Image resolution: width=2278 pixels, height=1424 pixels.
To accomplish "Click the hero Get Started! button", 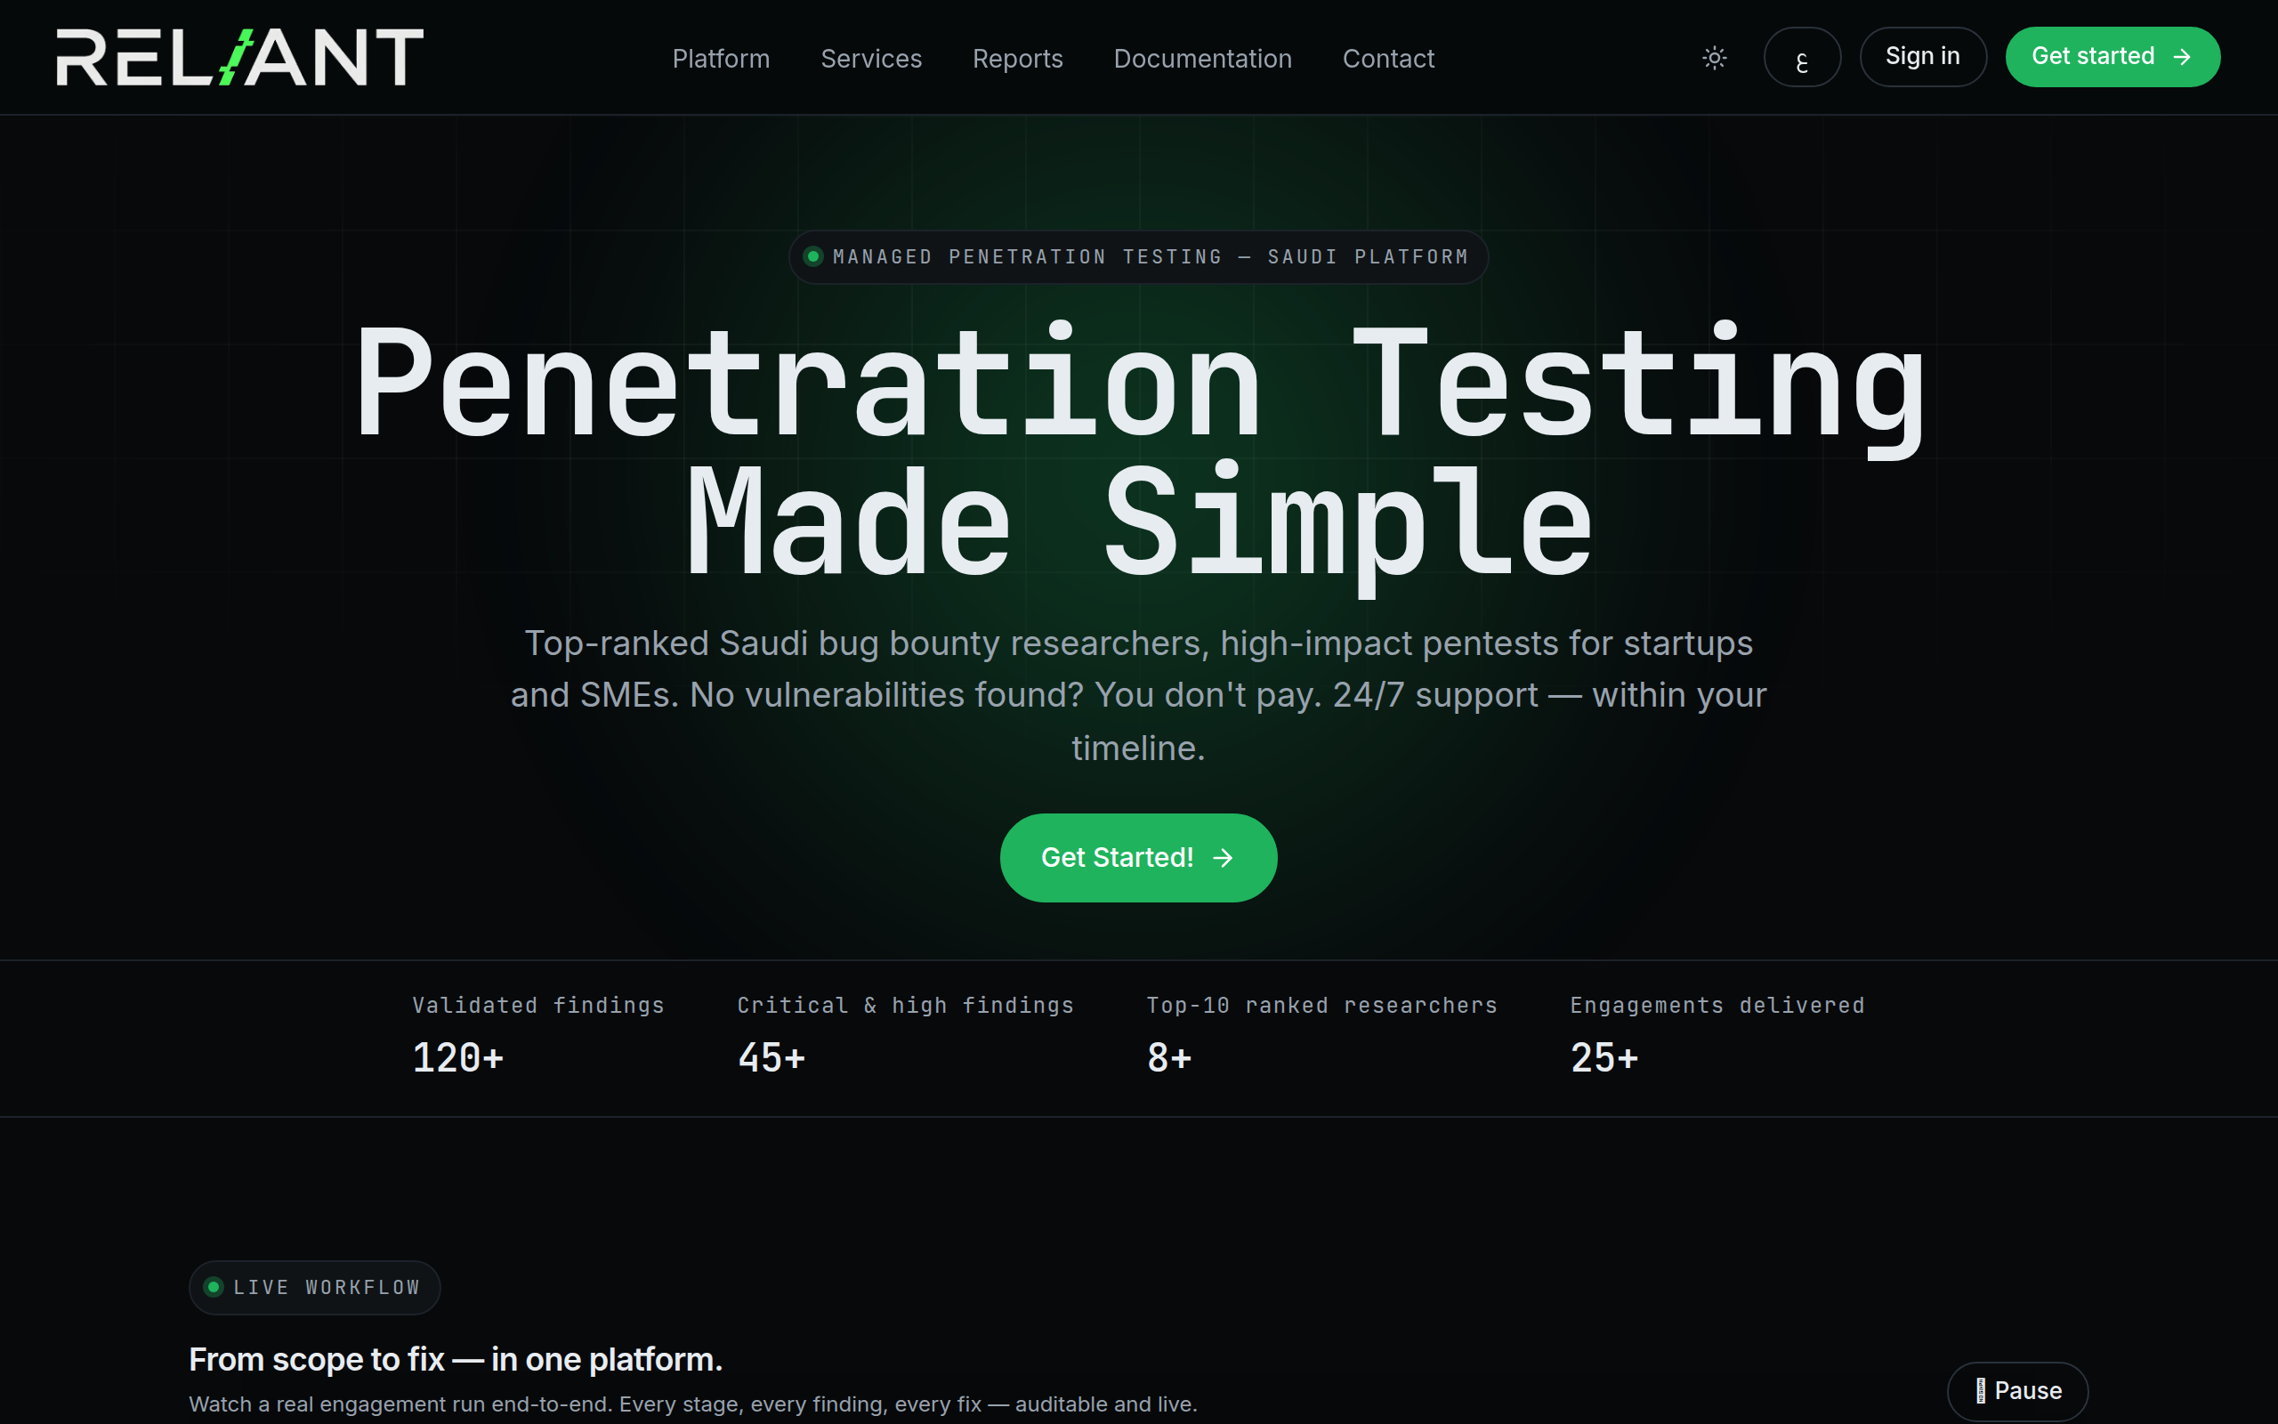I will coord(1138,858).
